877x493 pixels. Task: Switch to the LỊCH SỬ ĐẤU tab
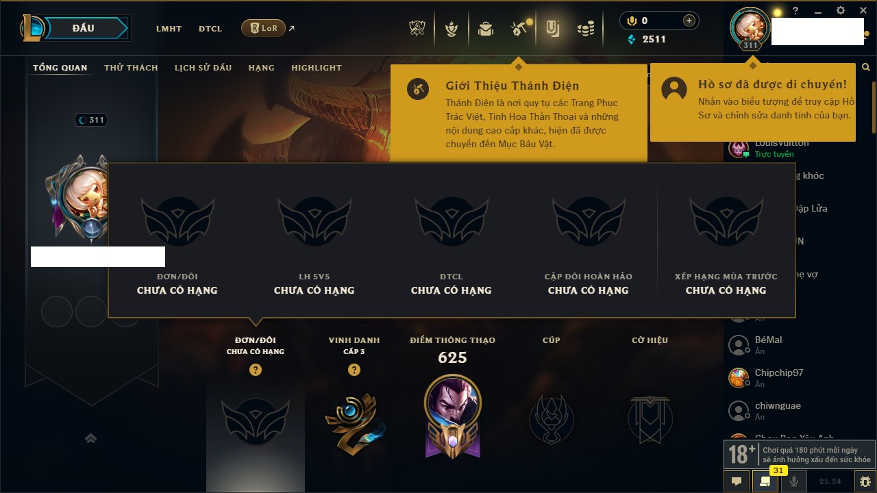(203, 68)
